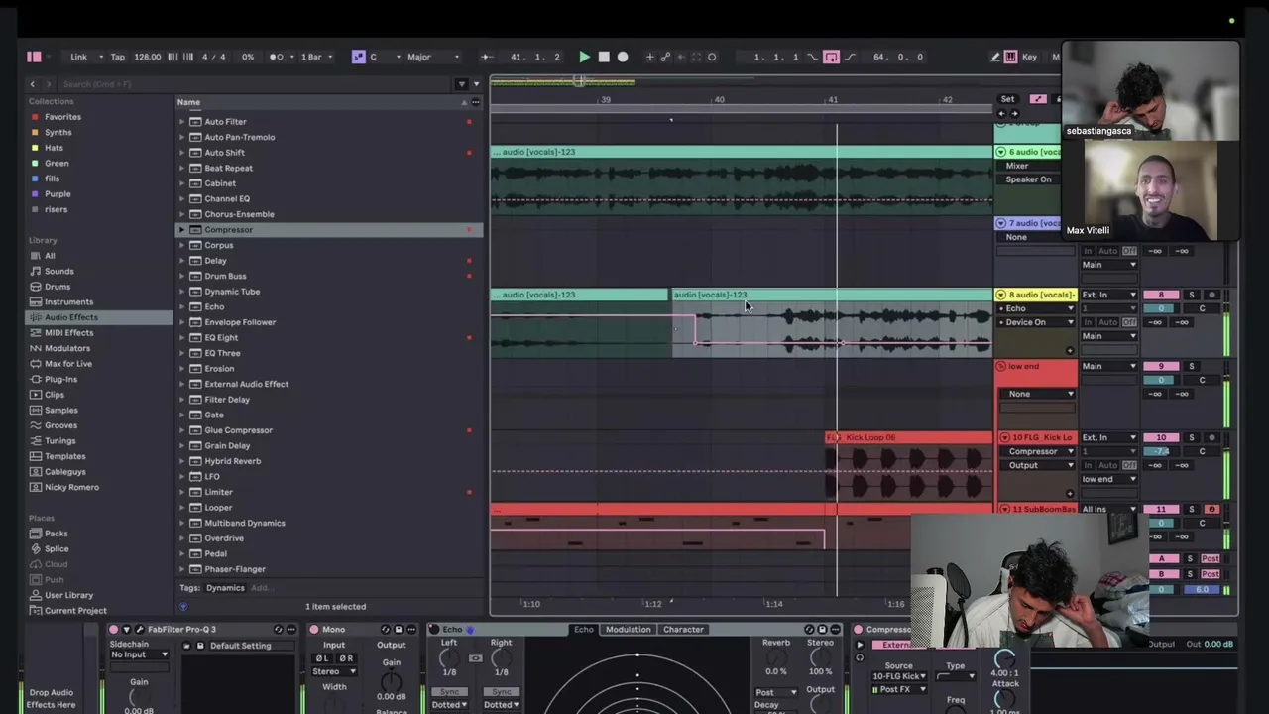
Task: Click the Name column header
Action: click(x=188, y=102)
